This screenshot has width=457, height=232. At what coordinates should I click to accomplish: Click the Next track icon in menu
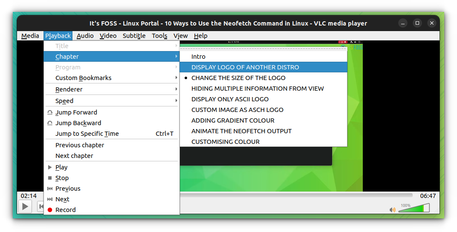tap(50, 199)
